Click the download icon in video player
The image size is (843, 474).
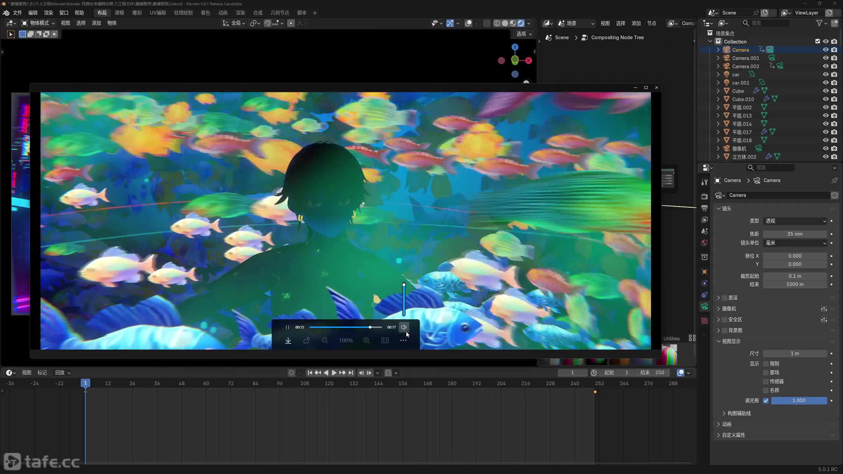pos(288,340)
